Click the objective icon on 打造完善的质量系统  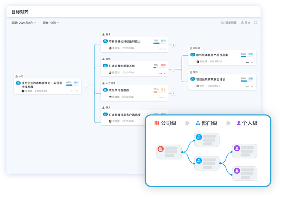[x=105, y=66]
